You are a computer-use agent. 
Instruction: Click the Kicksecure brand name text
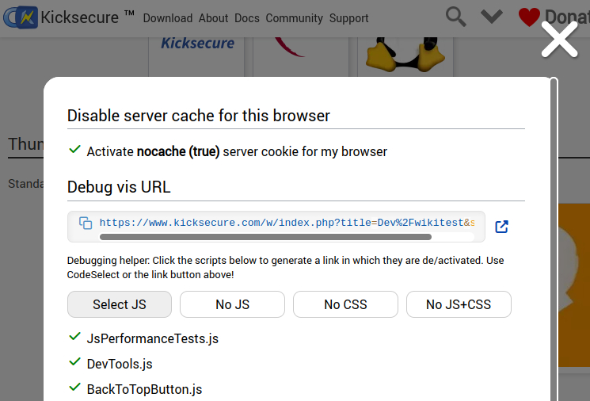click(x=79, y=17)
